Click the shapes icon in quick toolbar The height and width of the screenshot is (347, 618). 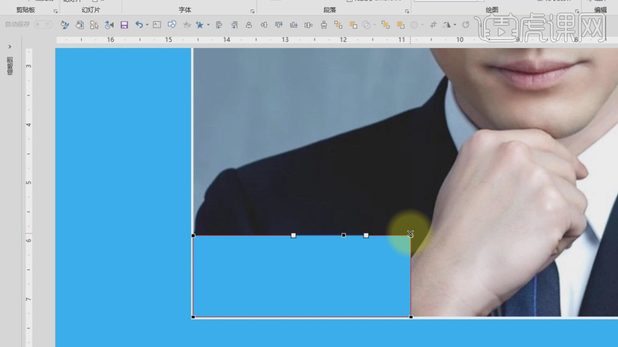(x=172, y=25)
